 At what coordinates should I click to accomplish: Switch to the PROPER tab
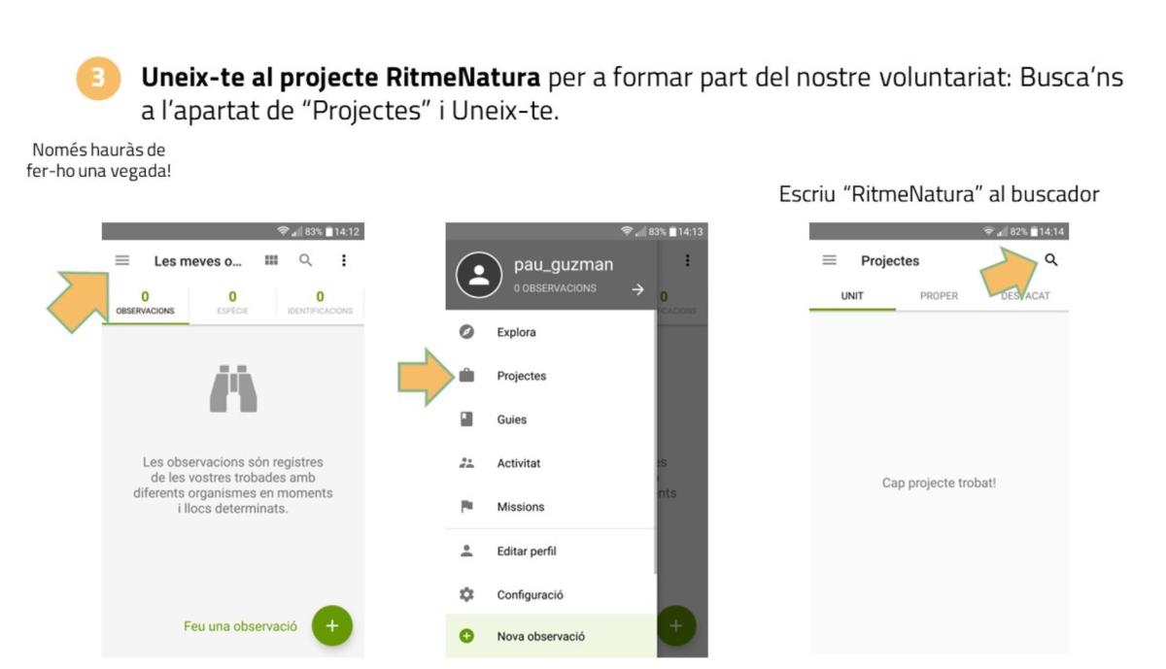click(939, 296)
